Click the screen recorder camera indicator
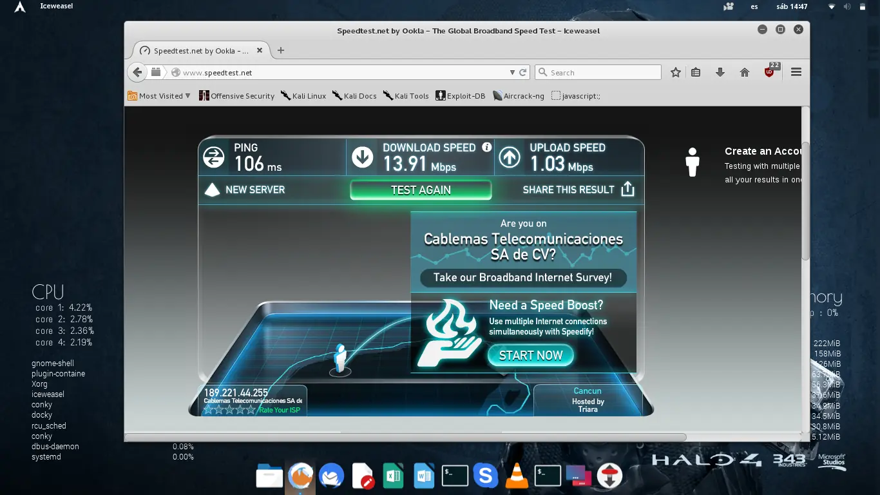The height and width of the screenshot is (495, 880). 729,6
